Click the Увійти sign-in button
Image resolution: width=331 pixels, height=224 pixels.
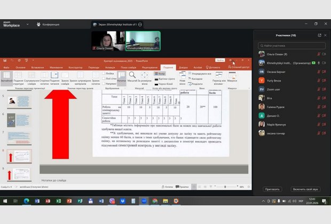[220, 60]
